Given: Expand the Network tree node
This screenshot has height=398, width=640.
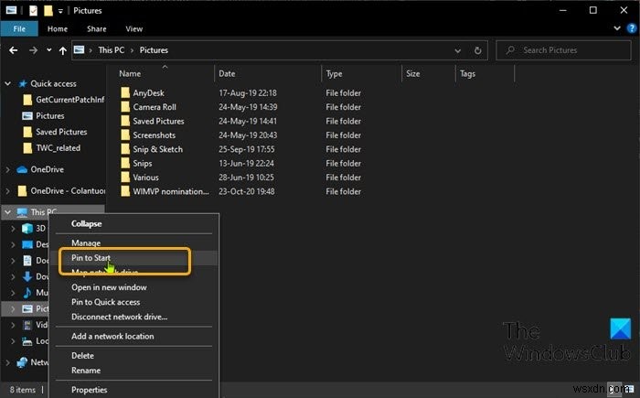Looking at the screenshot, I should [7, 362].
